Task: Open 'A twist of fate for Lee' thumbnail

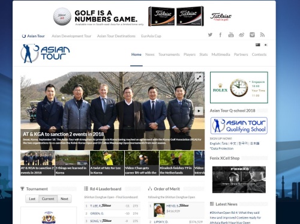Action: click(x=107, y=163)
